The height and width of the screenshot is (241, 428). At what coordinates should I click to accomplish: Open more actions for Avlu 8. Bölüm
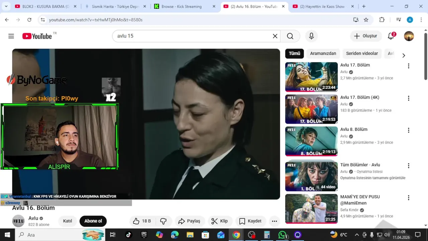pyautogui.click(x=408, y=130)
